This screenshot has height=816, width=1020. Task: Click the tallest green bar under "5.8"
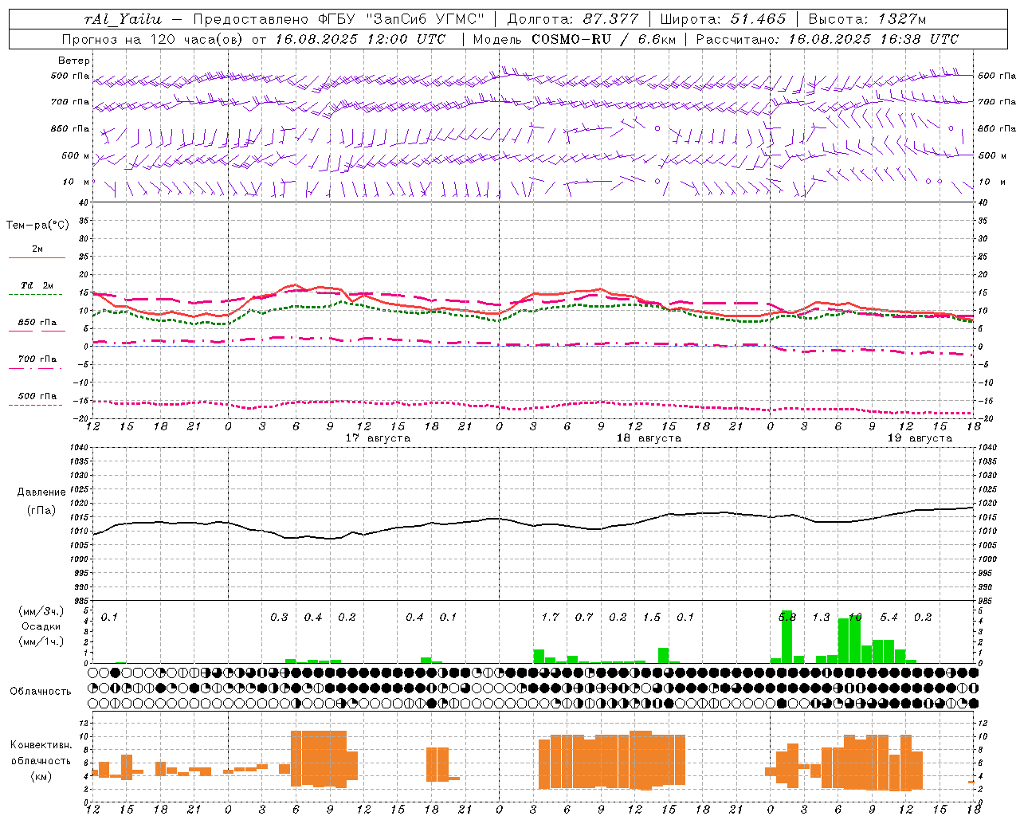[x=787, y=637]
